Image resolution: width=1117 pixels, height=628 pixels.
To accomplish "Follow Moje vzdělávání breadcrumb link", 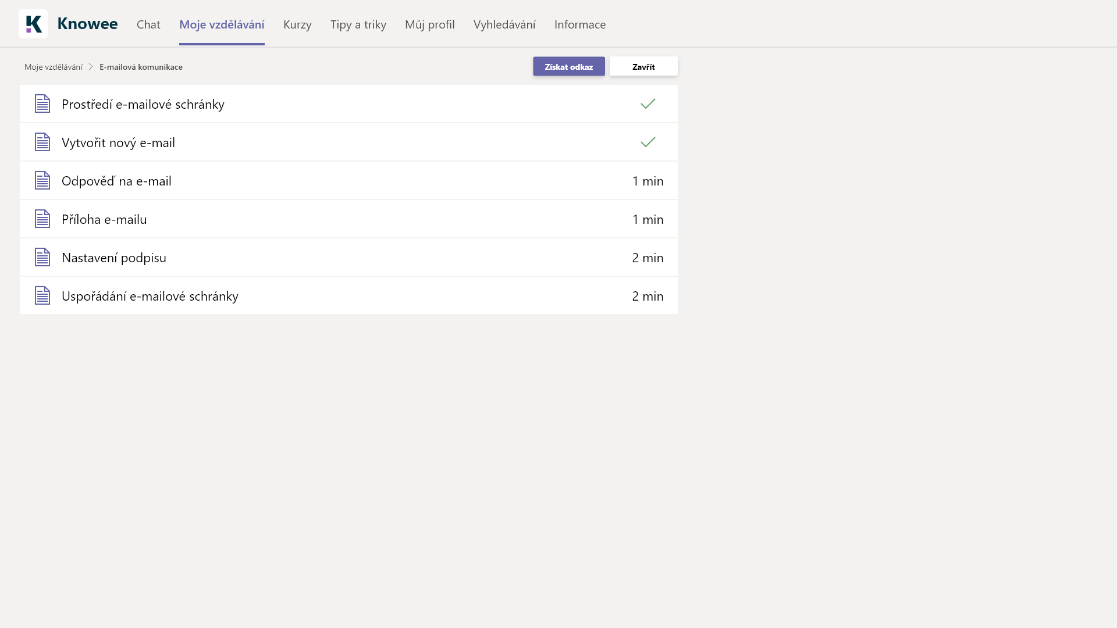I will [54, 67].
